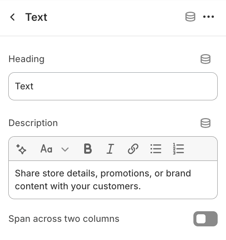Connect dynamic source for Heading
The height and width of the screenshot is (240, 226).
[206, 59]
